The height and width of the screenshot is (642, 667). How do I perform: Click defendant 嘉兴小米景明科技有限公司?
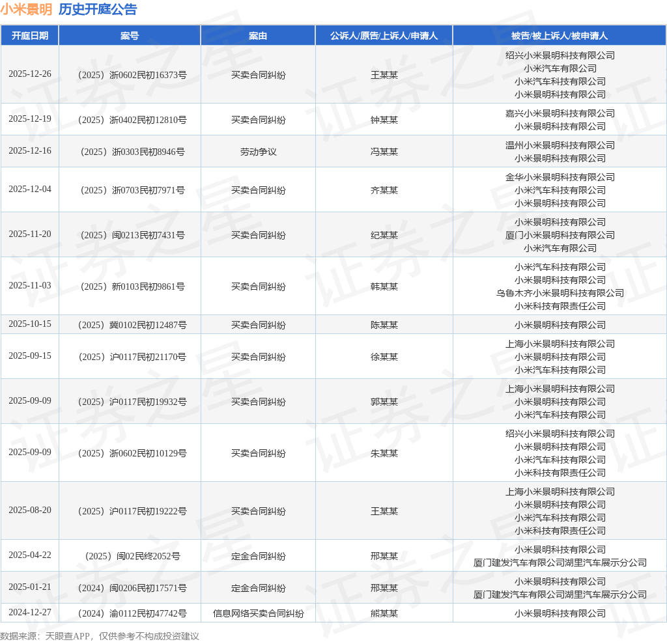560,113
